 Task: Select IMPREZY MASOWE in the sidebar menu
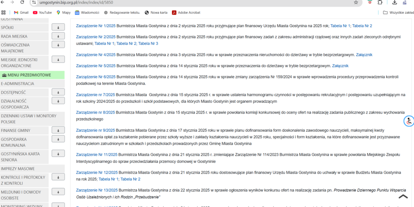[17, 169]
